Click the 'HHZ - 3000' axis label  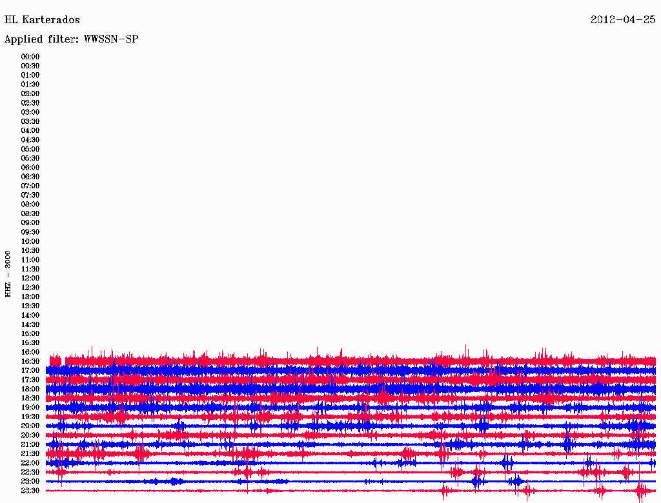(x=8, y=274)
